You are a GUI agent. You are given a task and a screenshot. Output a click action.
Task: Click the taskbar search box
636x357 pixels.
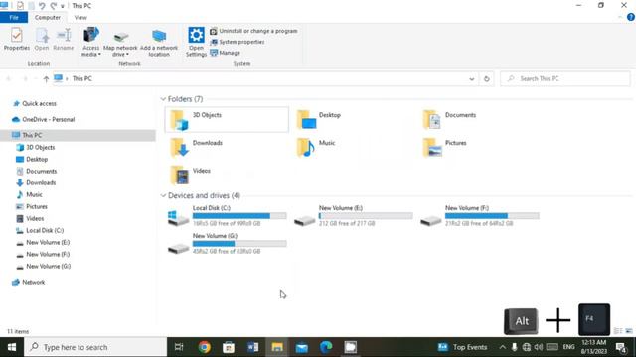point(95,347)
